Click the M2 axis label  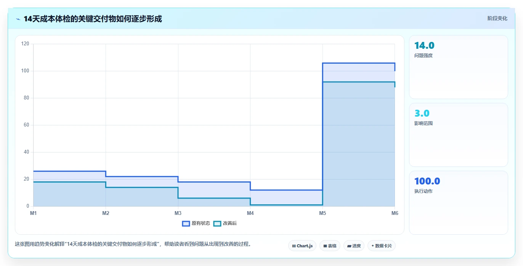(x=106, y=213)
